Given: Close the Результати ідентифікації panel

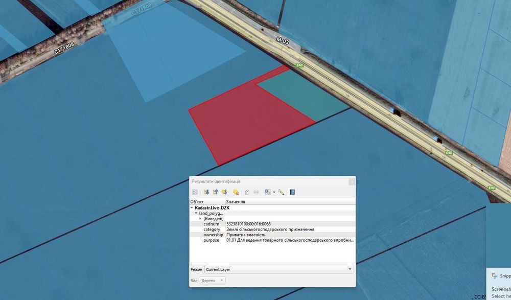Looking at the screenshot, I should [352, 181].
